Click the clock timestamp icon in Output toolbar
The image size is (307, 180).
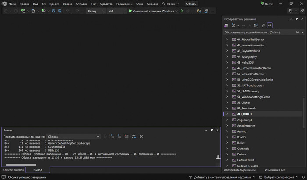pyautogui.click(x=142, y=137)
